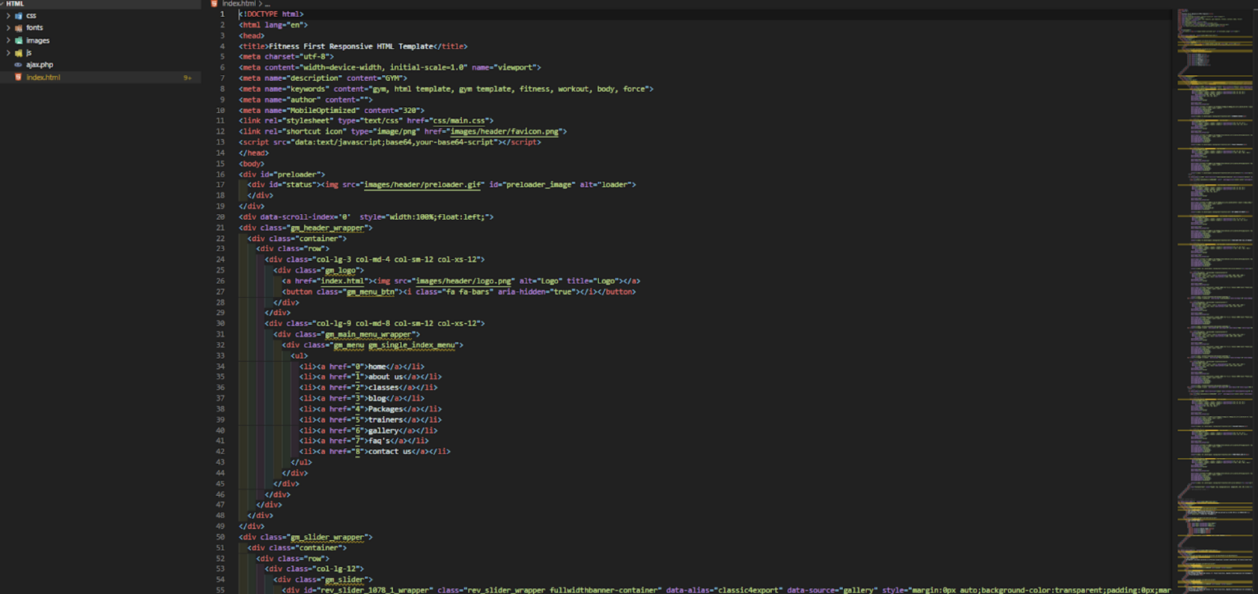Collapse the HTML explorer section
The image size is (1258, 594).
pyautogui.click(x=2, y=4)
